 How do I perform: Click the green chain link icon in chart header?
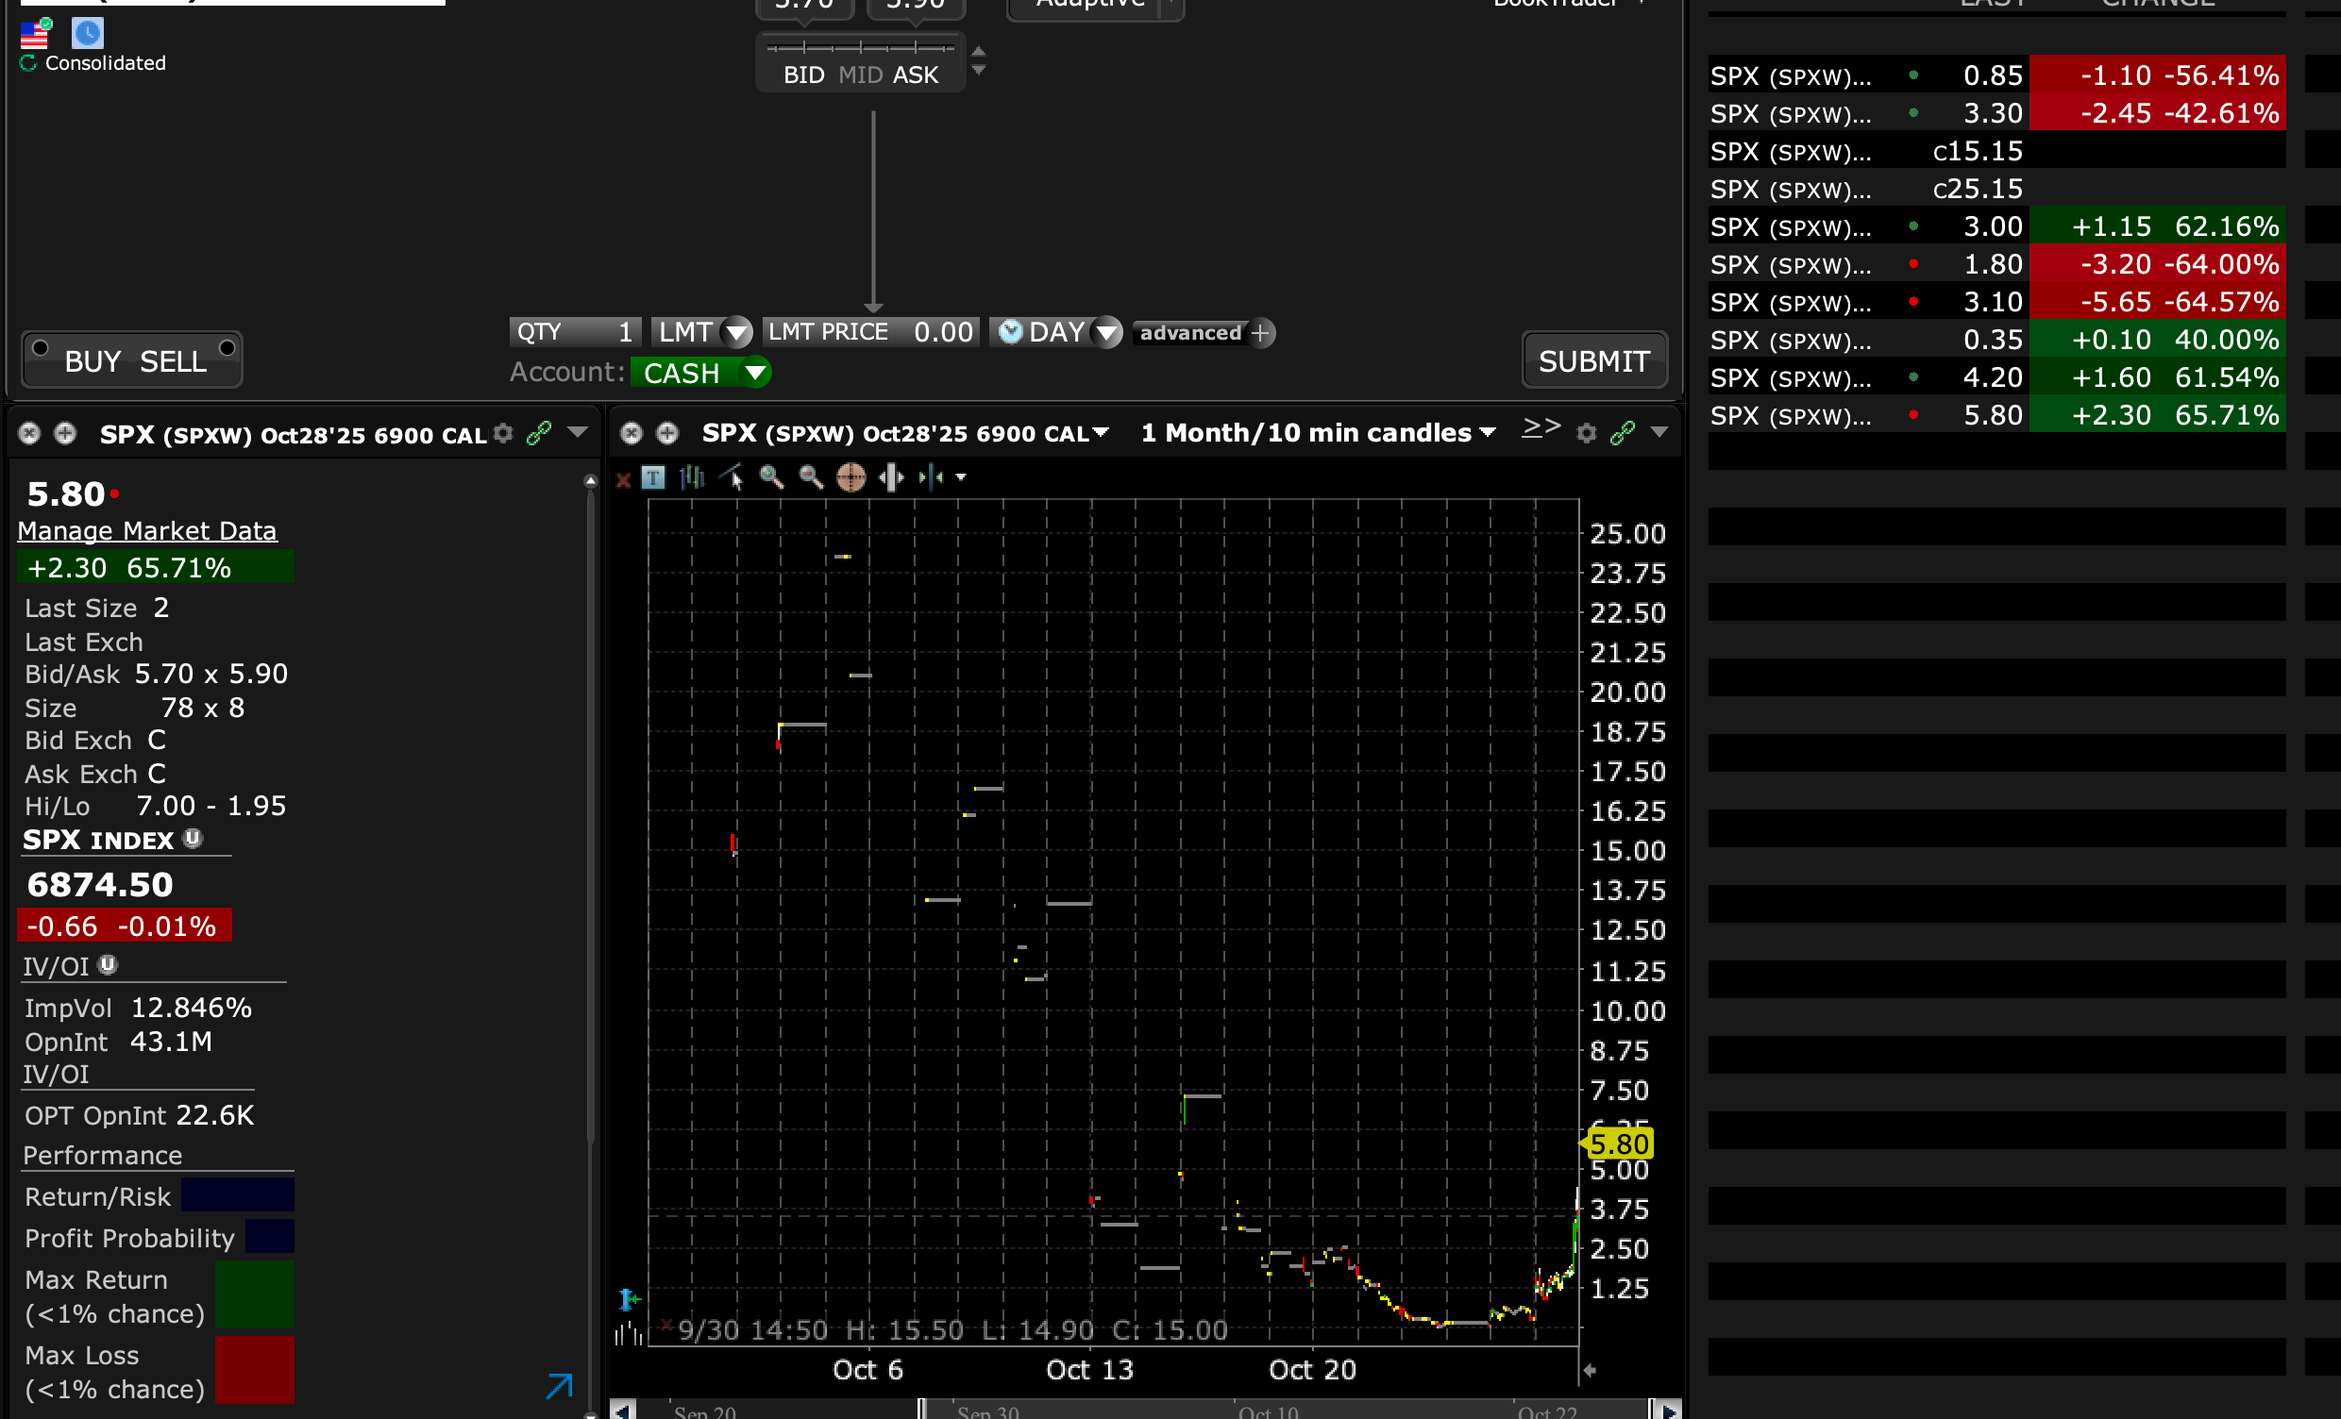click(1623, 433)
